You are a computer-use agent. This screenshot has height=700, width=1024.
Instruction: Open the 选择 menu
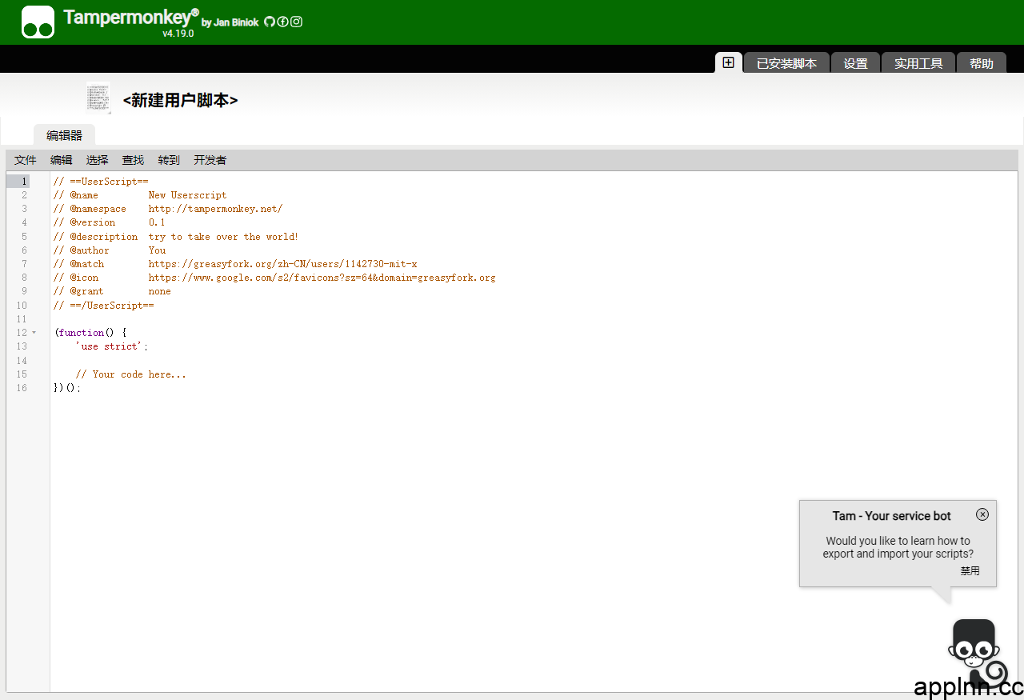98,160
